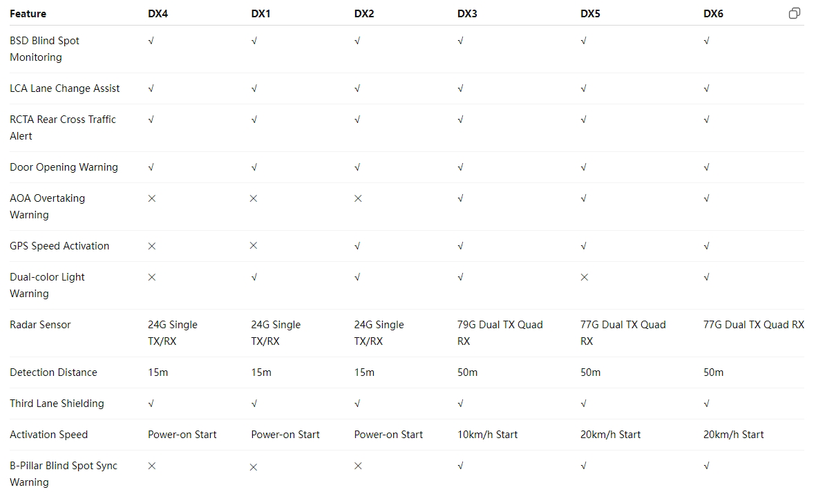Click the Door Opening Warning row label
834x492 pixels.
tap(64, 167)
